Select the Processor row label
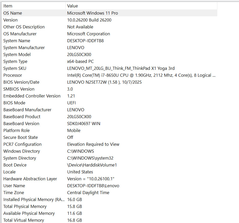 pyautogui.click(x=13, y=75)
